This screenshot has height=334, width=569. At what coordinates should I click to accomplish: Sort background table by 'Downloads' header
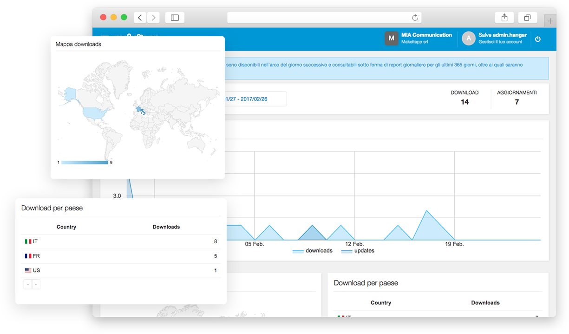pyautogui.click(x=485, y=302)
